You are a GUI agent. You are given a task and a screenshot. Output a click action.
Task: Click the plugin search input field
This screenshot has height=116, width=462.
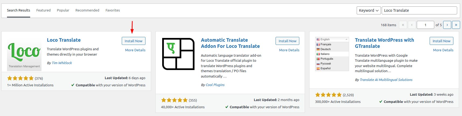click(419, 10)
